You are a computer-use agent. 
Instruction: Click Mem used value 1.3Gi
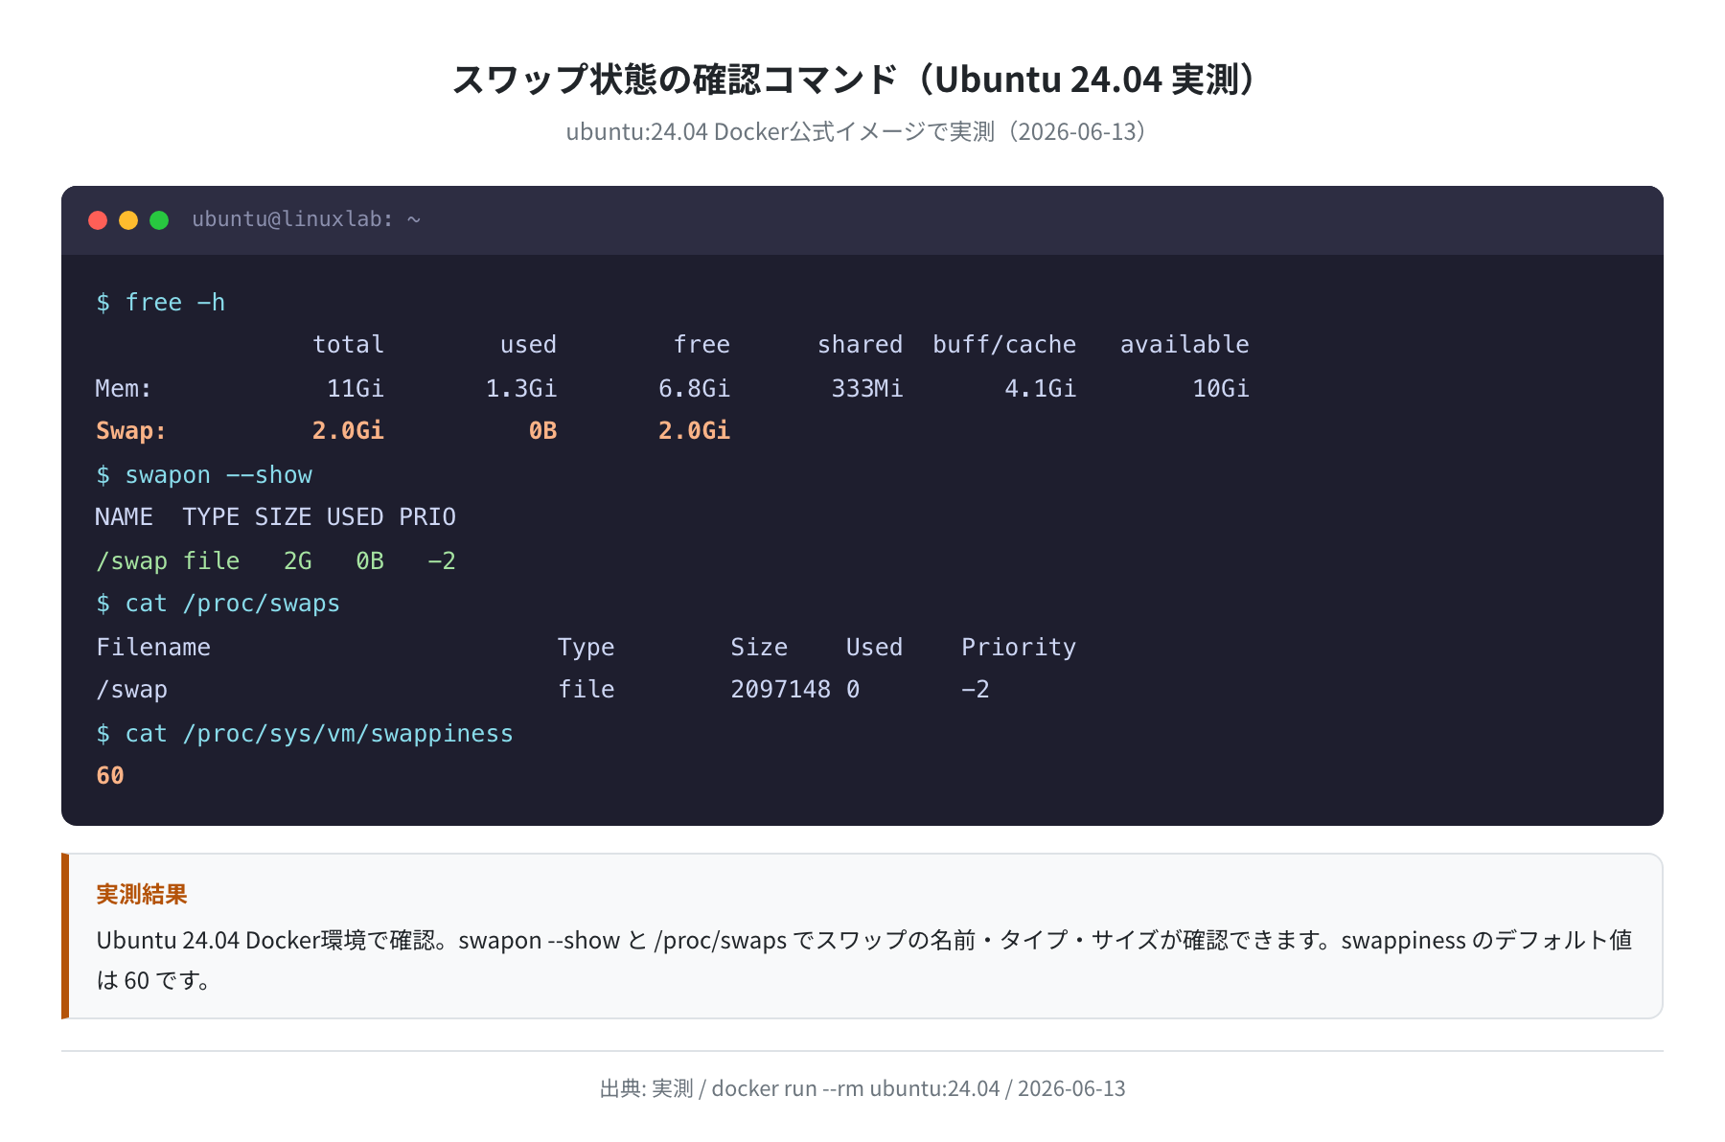[521, 389]
